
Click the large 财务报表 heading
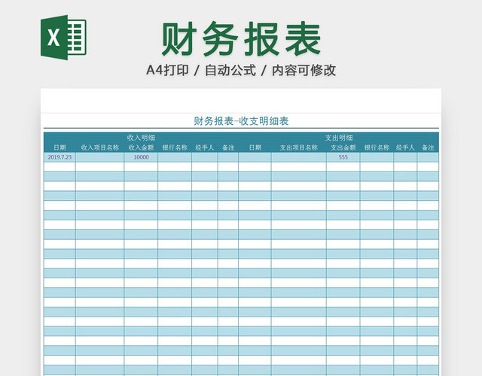241,39
